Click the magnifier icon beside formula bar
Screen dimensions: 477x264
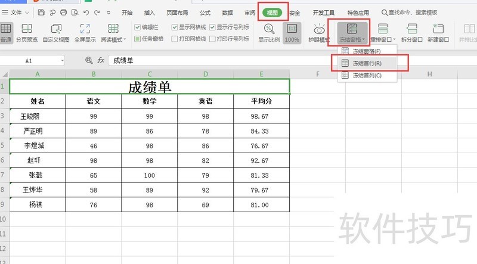89,60
